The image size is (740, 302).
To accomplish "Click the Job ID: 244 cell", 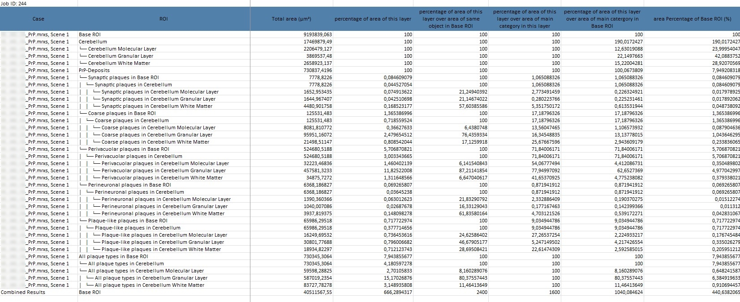I will [x=14, y=3].
